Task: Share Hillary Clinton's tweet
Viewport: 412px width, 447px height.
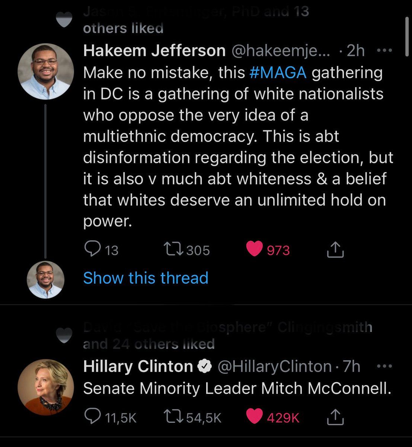Action: click(x=335, y=417)
